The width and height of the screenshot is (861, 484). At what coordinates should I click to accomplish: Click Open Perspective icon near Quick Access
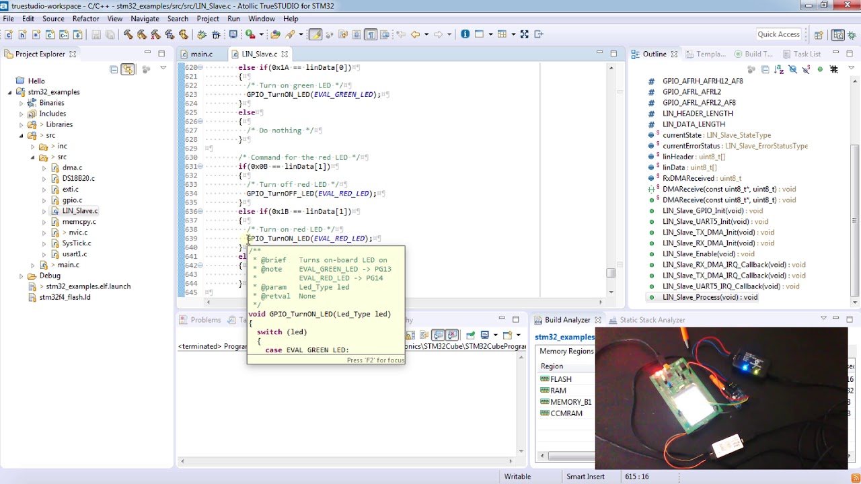(x=819, y=35)
